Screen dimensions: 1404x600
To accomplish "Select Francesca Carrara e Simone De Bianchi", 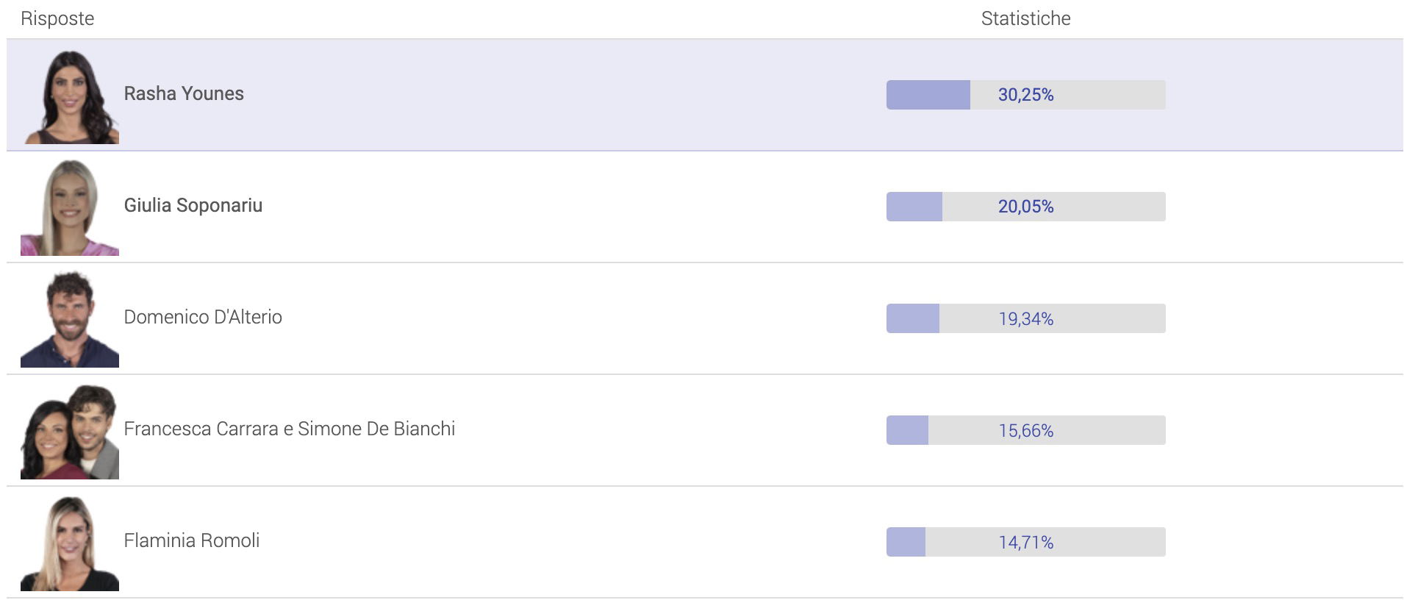I will (x=289, y=429).
